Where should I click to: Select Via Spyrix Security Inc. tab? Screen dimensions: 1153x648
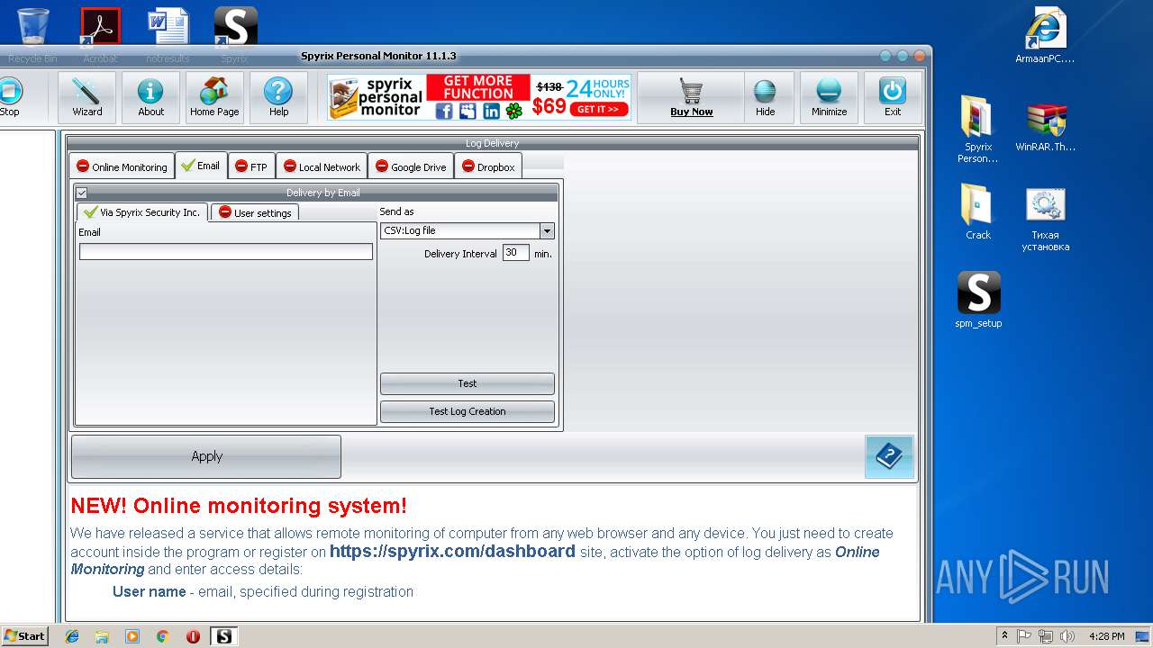tap(142, 212)
